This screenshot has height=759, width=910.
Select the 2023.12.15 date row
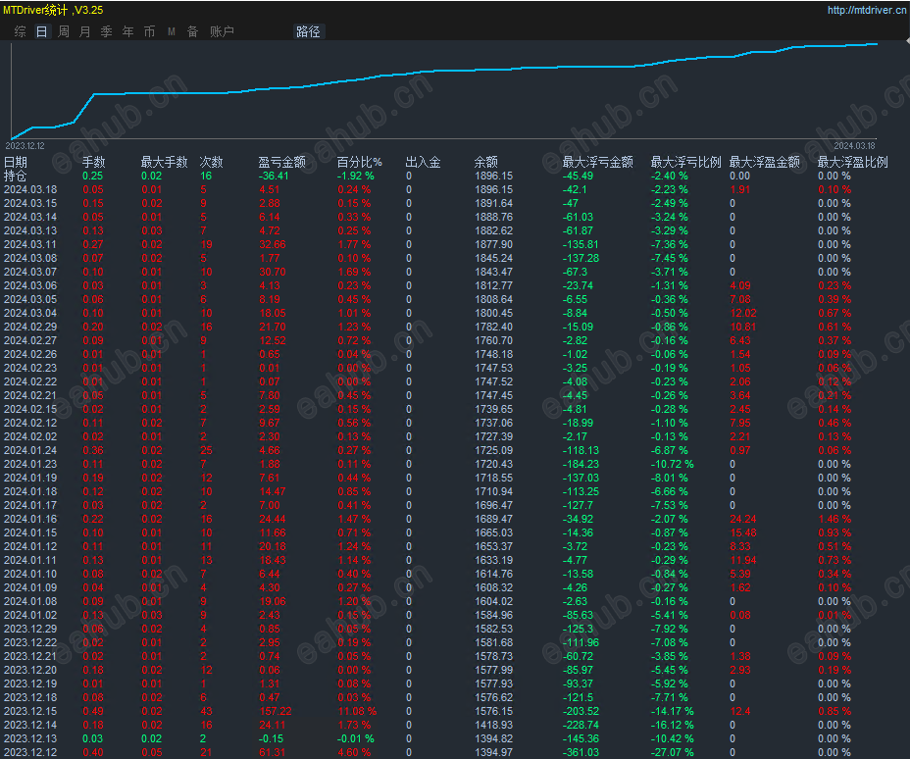pyautogui.click(x=30, y=711)
